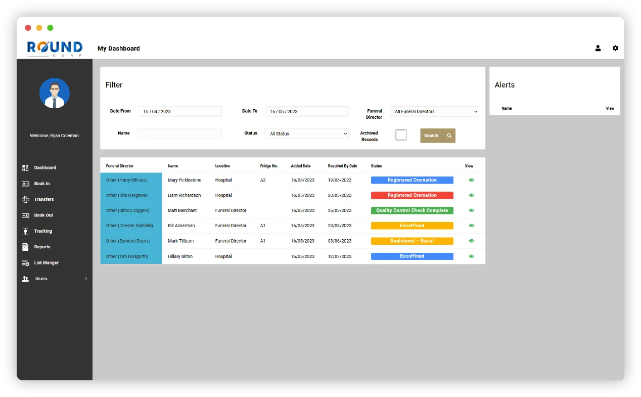Select Other (Harry Billows) funeral director cell
Screen dimensions: 641x397
(x=131, y=180)
